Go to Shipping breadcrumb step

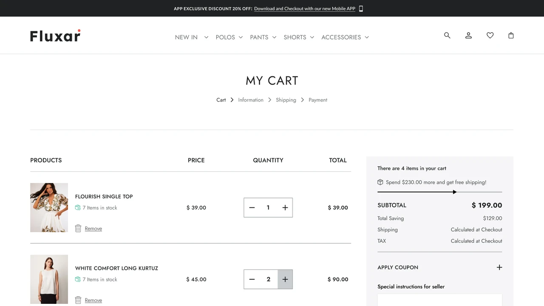click(x=286, y=100)
